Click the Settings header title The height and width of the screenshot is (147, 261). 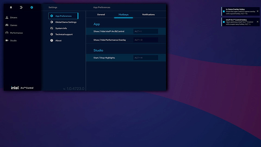(x=53, y=7)
